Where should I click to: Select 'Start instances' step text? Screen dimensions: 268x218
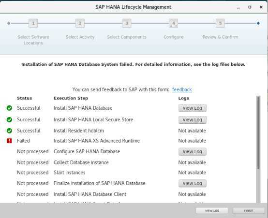pos(69,173)
